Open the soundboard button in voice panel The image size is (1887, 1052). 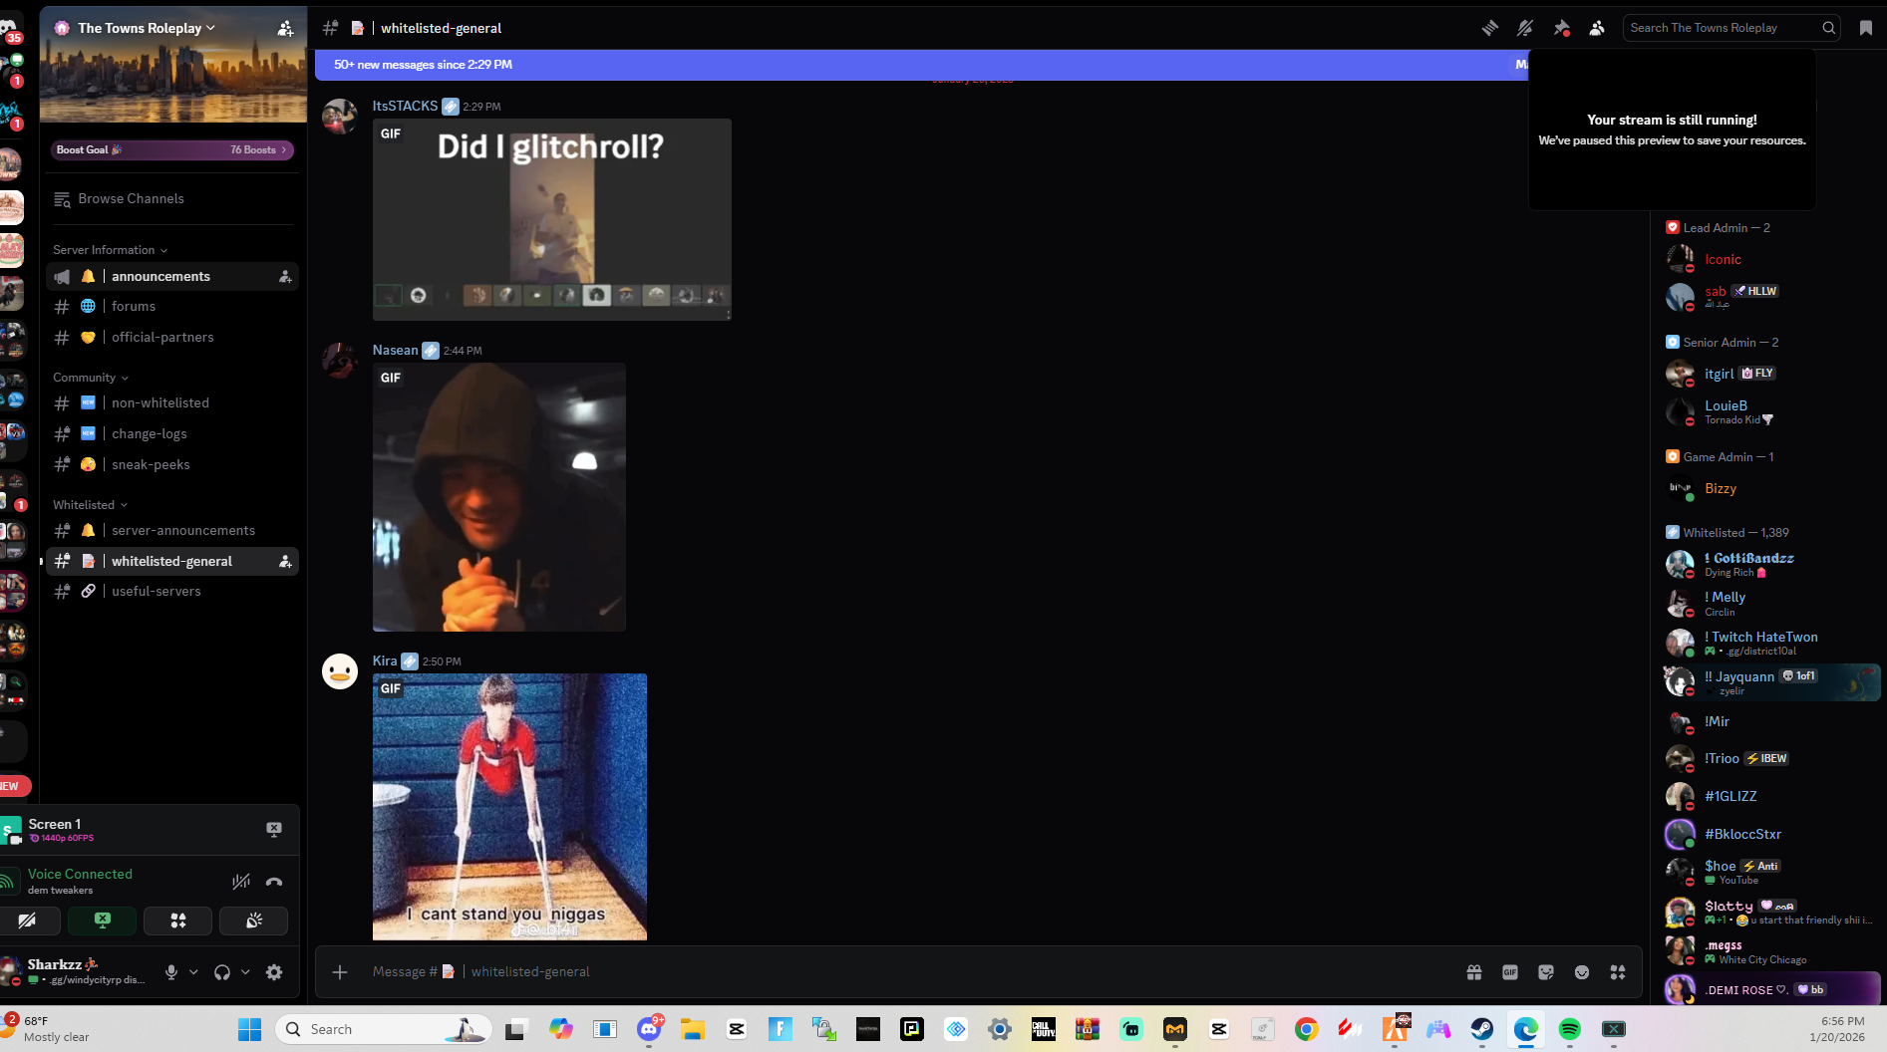254,920
